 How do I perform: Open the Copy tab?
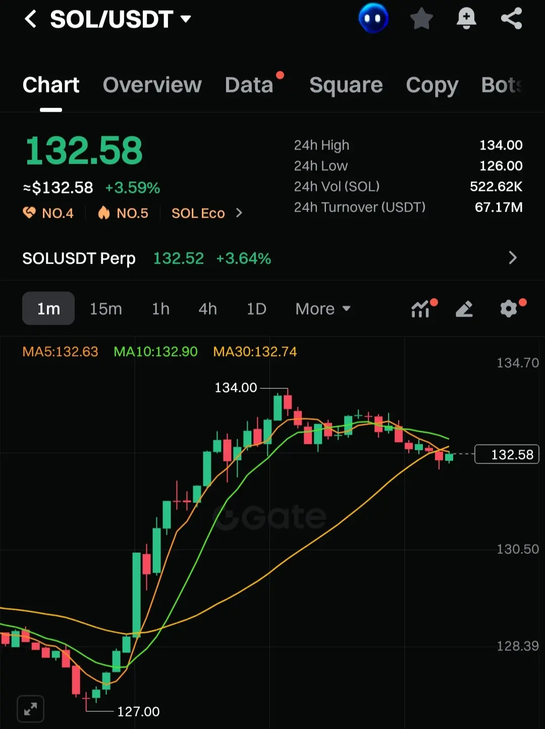tap(432, 85)
